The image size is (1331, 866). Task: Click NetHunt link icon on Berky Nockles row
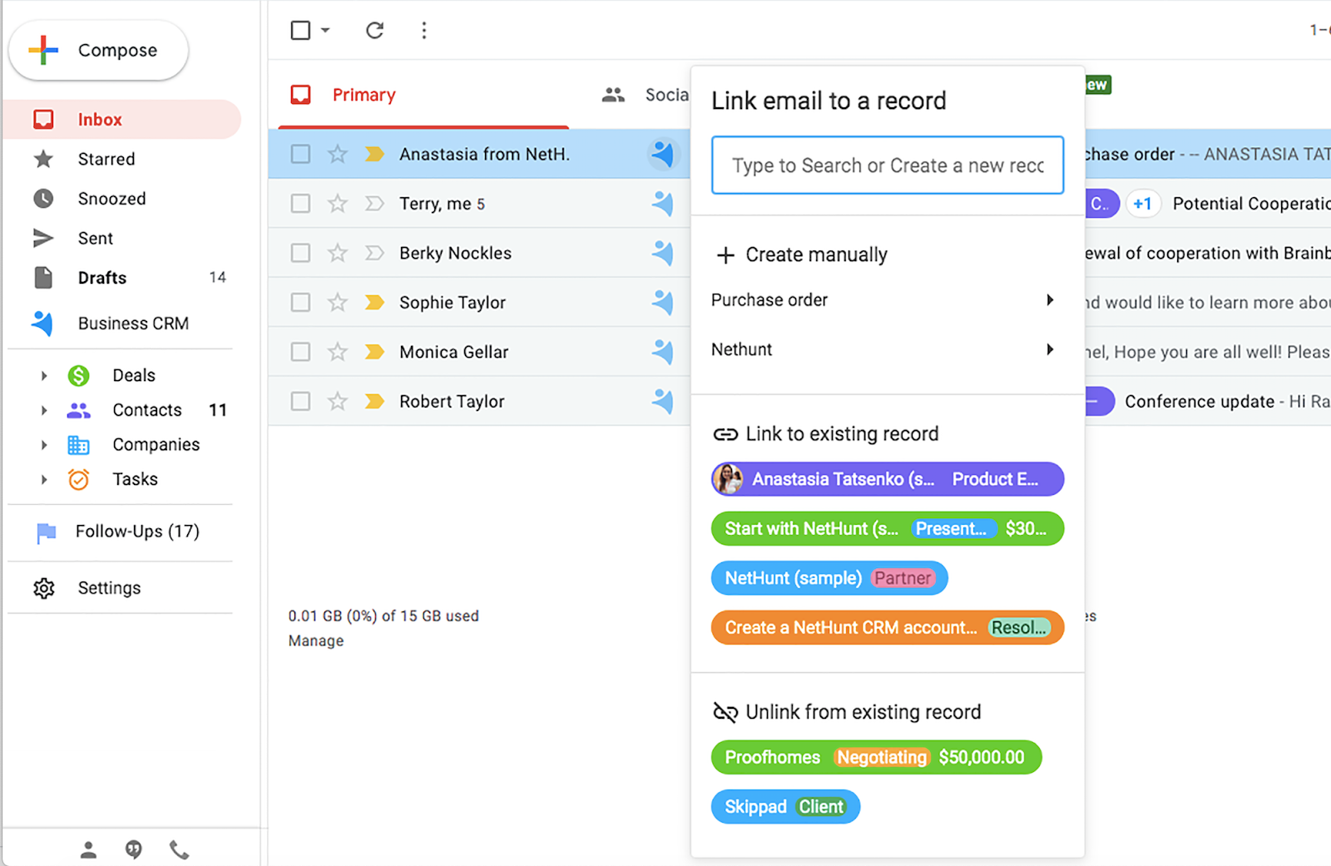[x=663, y=253]
